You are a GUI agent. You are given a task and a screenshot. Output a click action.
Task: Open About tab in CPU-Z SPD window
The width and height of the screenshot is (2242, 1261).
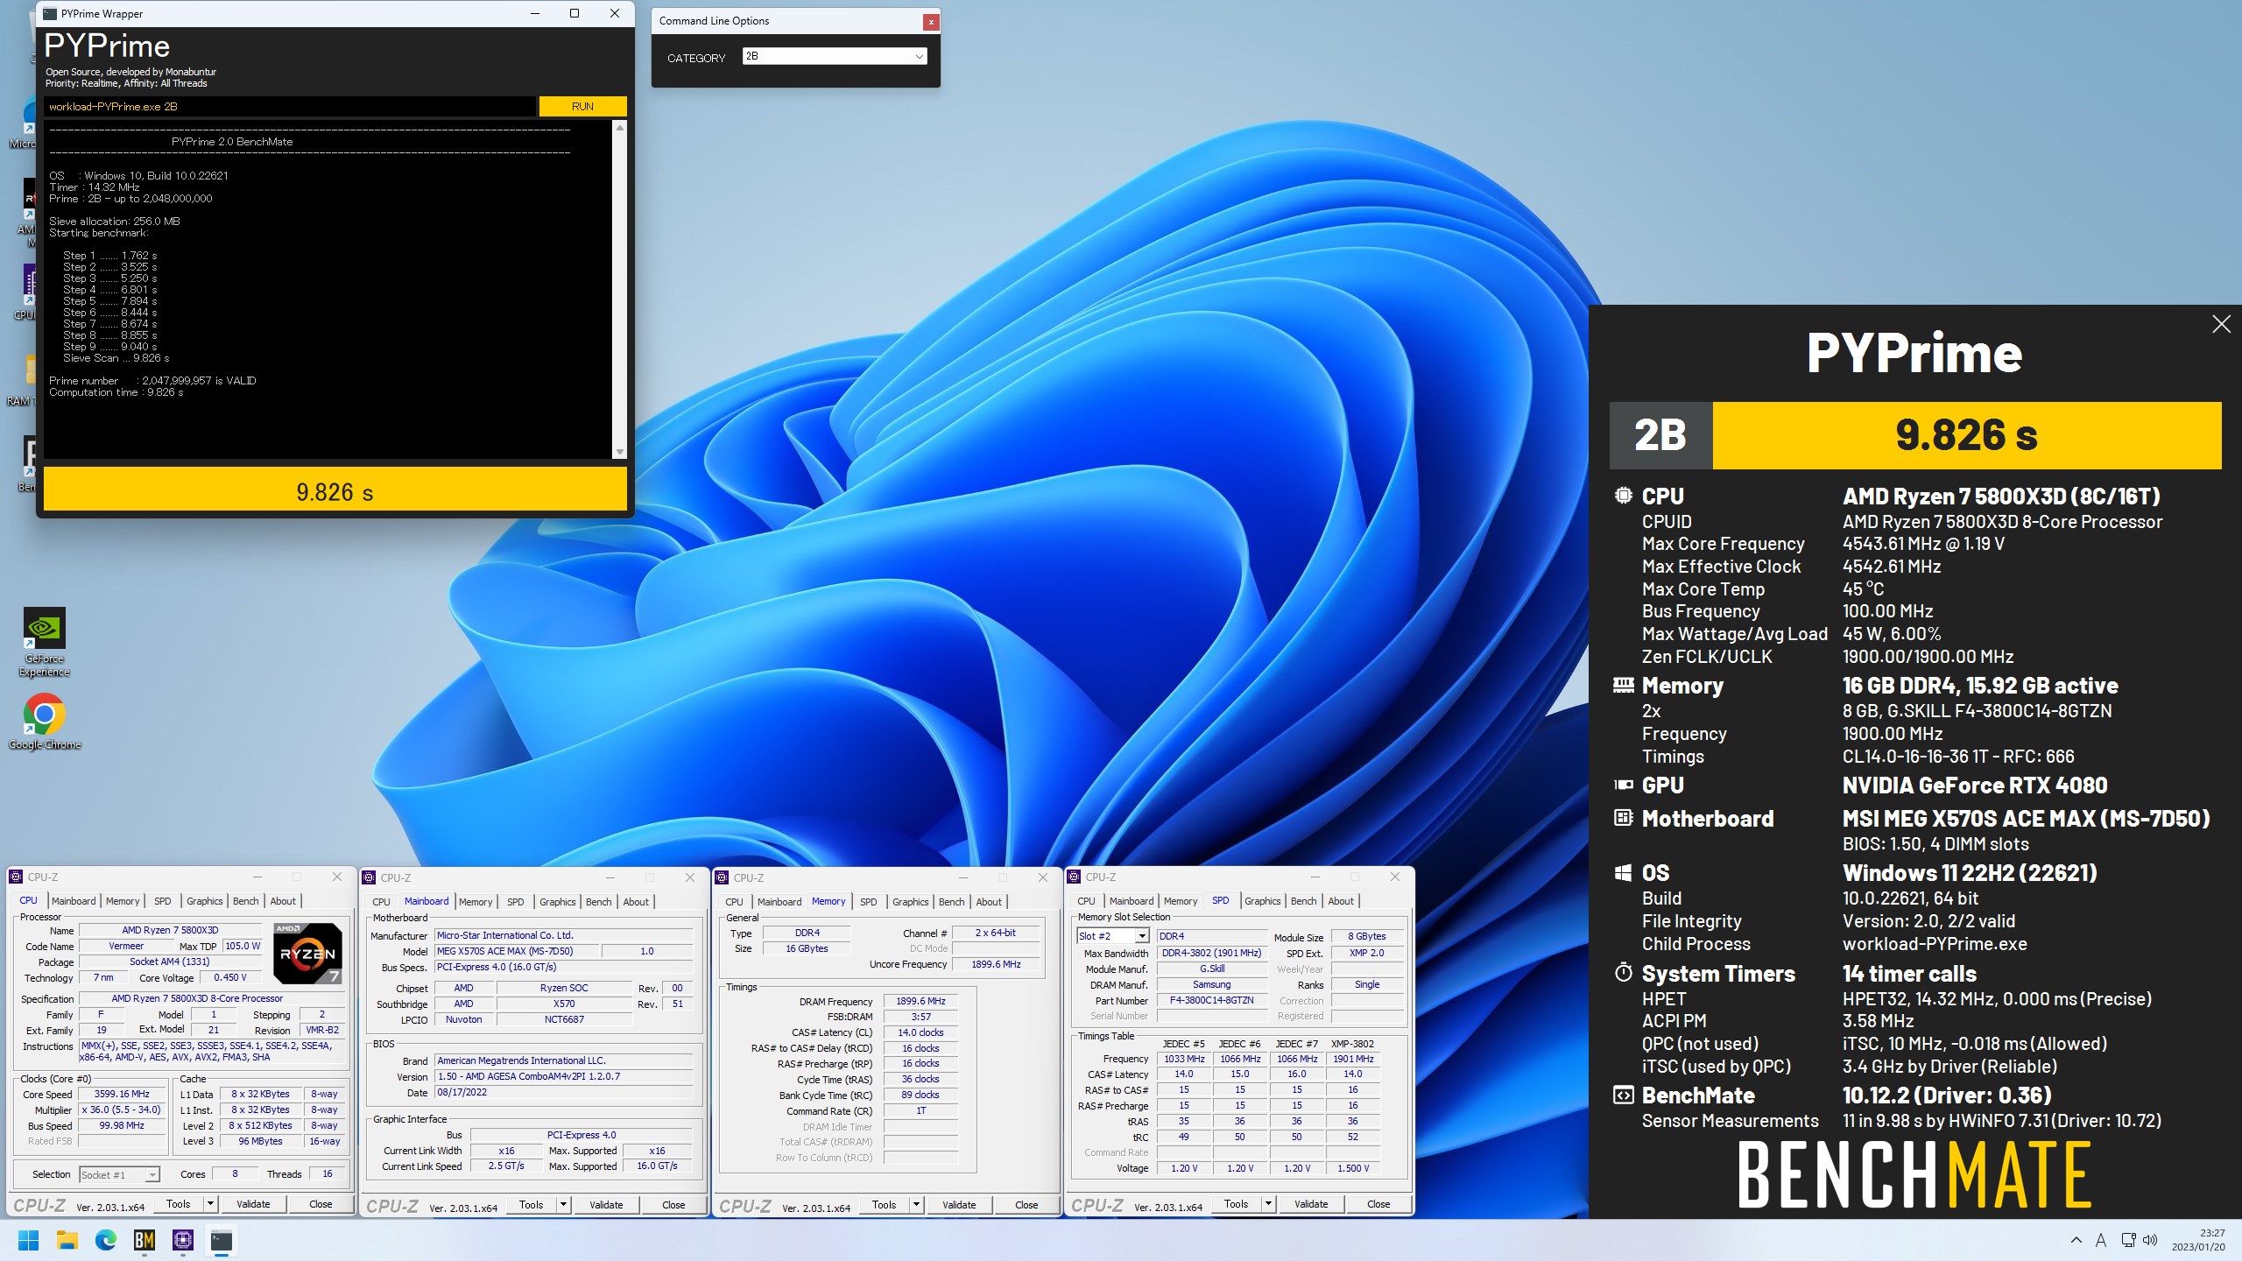coord(1341,901)
